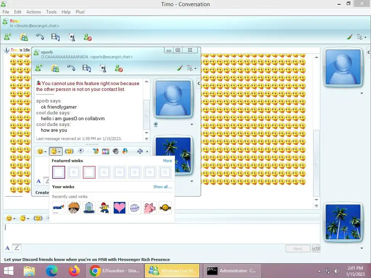Record a voice clip in sporb window

(x=81, y=151)
